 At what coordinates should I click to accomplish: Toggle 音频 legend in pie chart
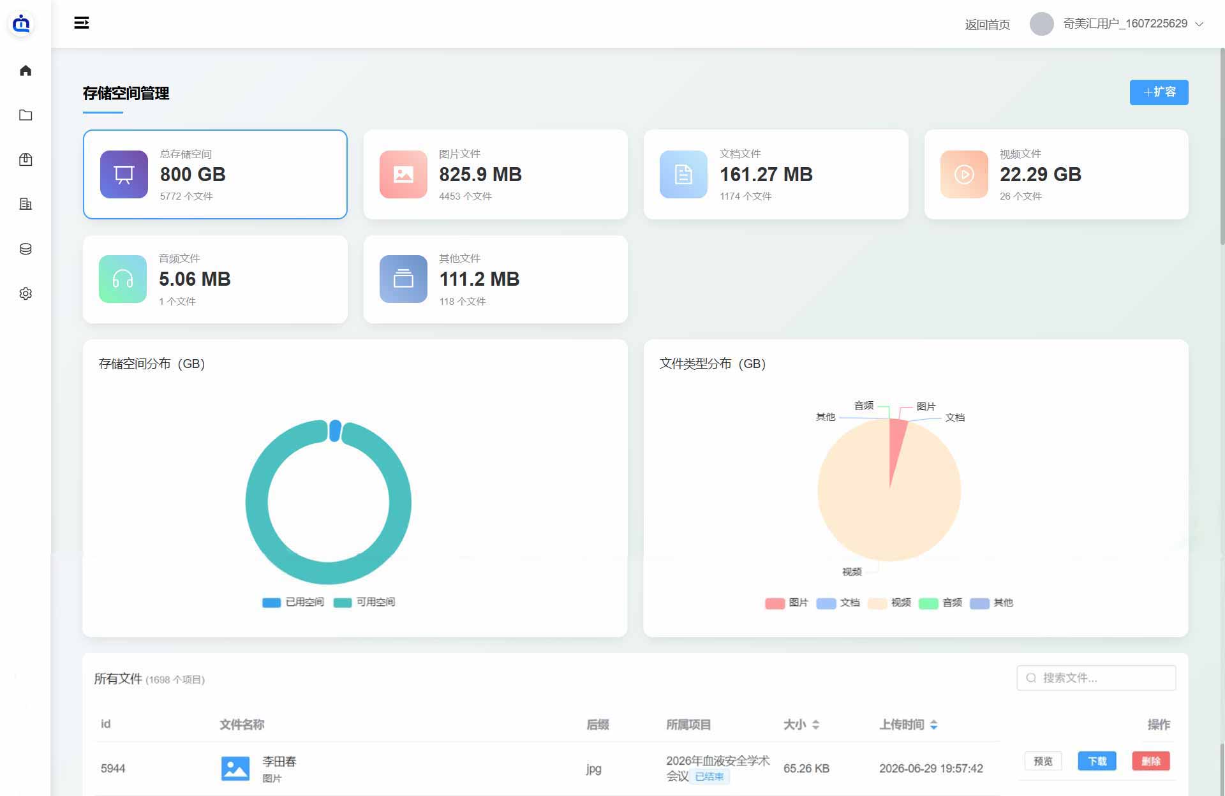[940, 603]
